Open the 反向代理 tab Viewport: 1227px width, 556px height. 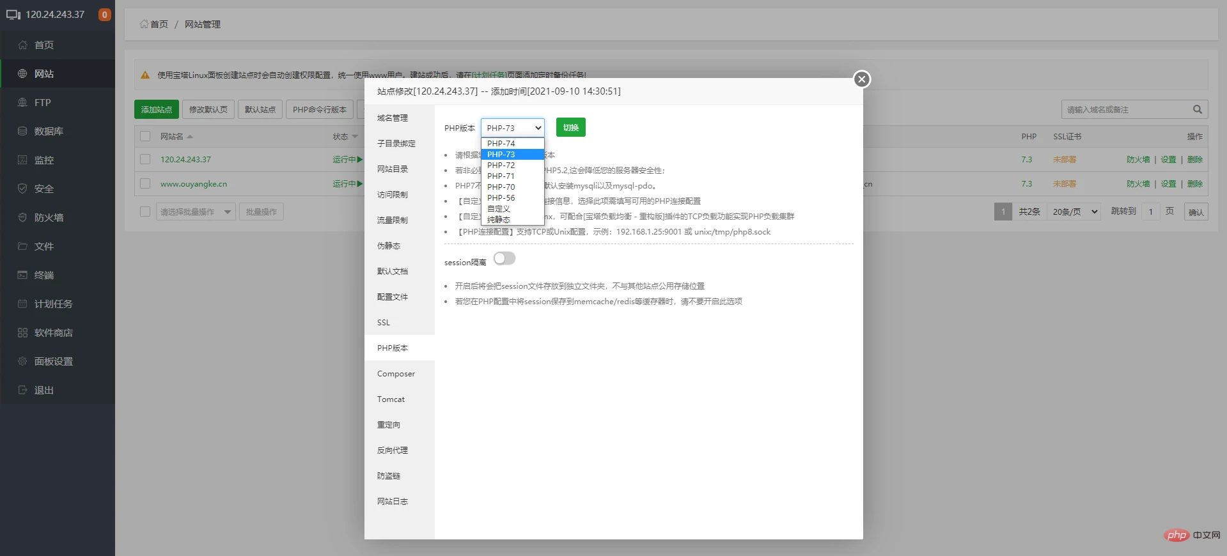pyautogui.click(x=400, y=450)
